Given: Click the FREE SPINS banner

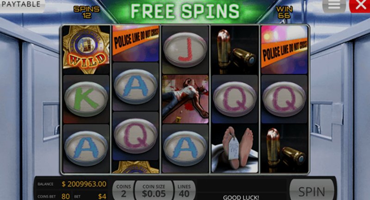Looking at the screenshot, I should pyautogui.click(x=185, y=11).
